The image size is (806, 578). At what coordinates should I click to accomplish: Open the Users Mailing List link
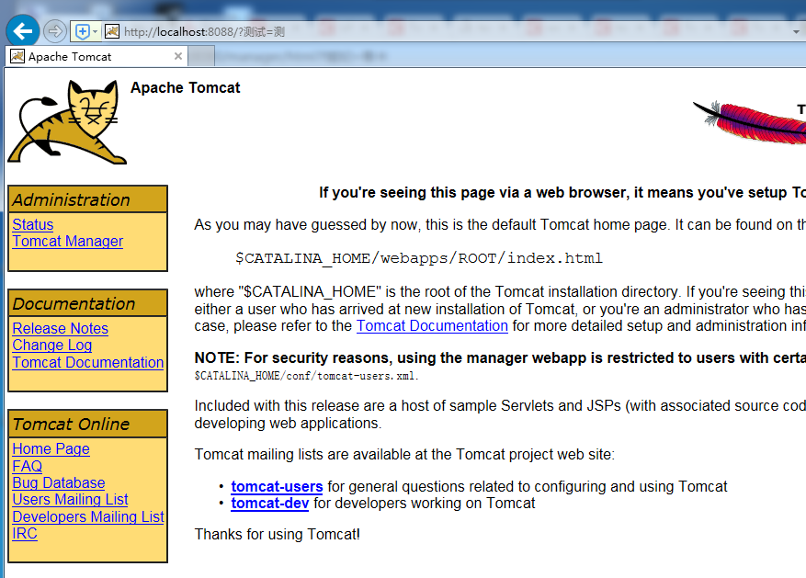[70, 499]
